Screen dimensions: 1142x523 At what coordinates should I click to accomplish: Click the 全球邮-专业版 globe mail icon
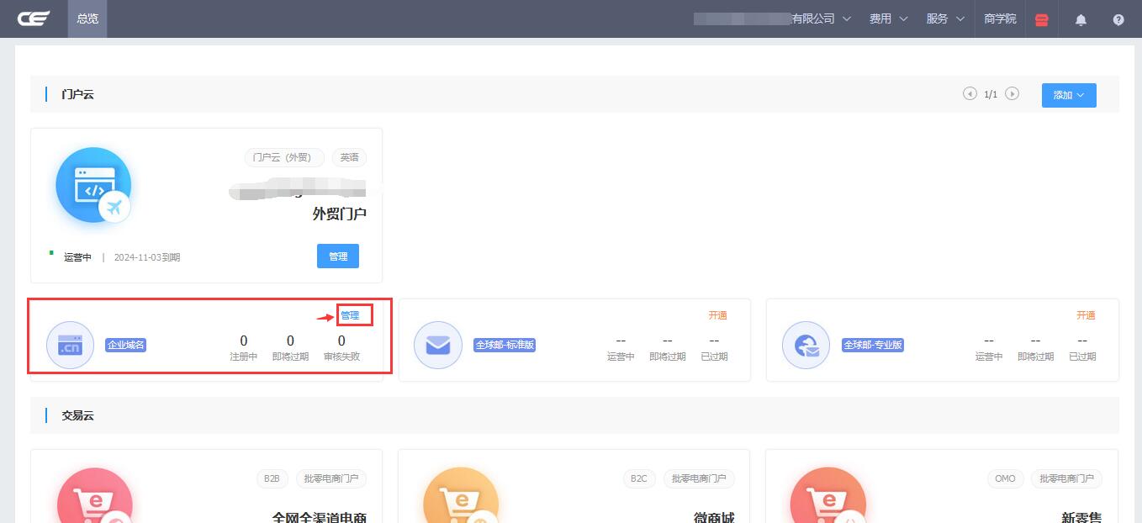806,345
